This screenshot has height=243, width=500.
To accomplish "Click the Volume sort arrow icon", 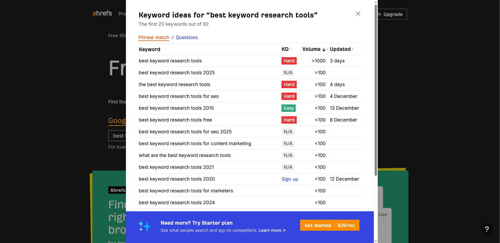I will [324, 49].
